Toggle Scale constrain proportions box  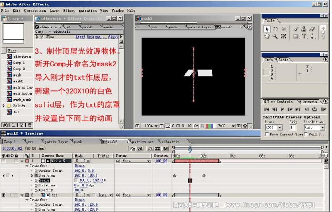[76, 181]
